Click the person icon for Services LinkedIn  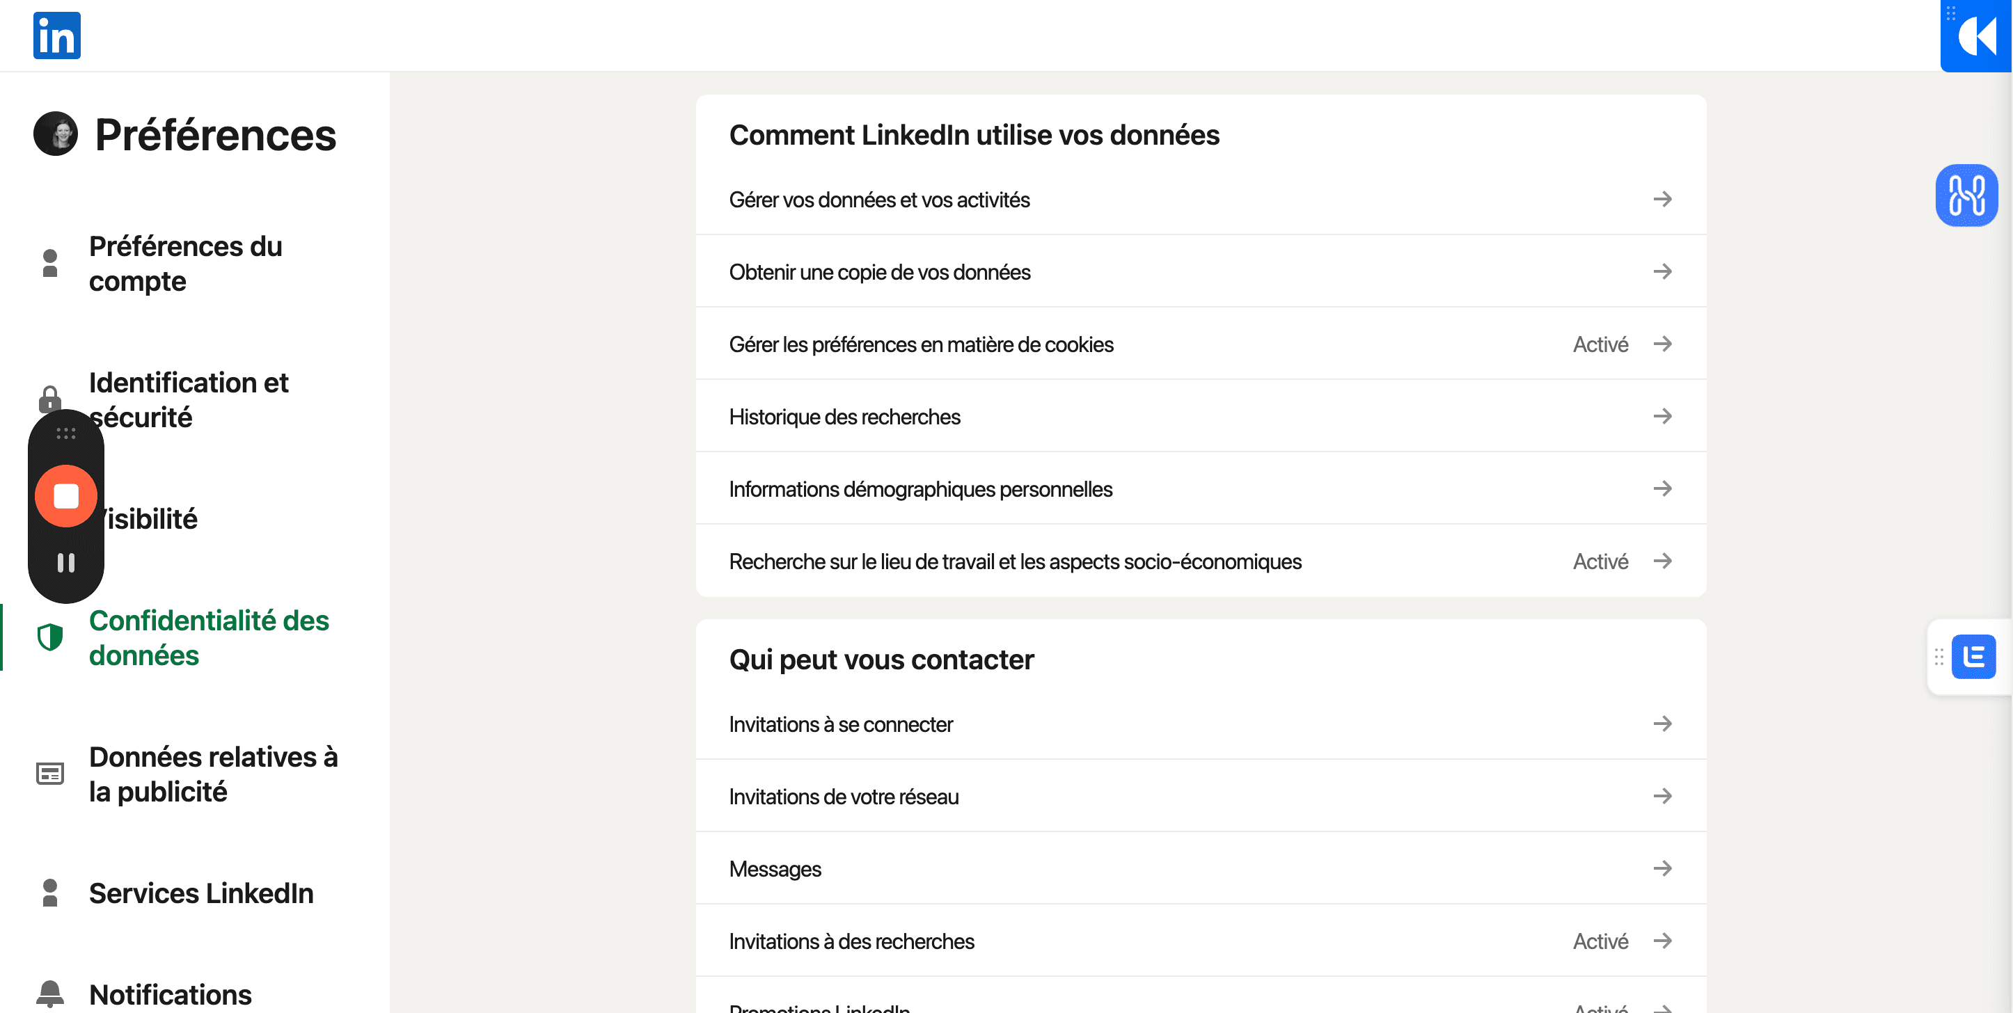coord(50,893)
